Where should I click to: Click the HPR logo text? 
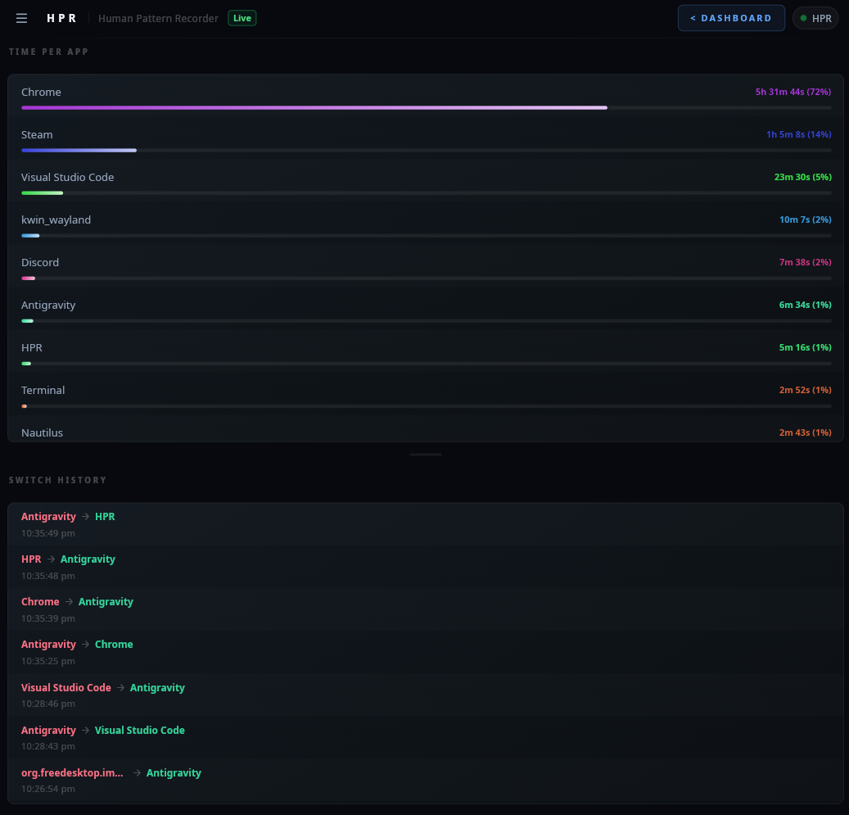click(x=61, y=18)
